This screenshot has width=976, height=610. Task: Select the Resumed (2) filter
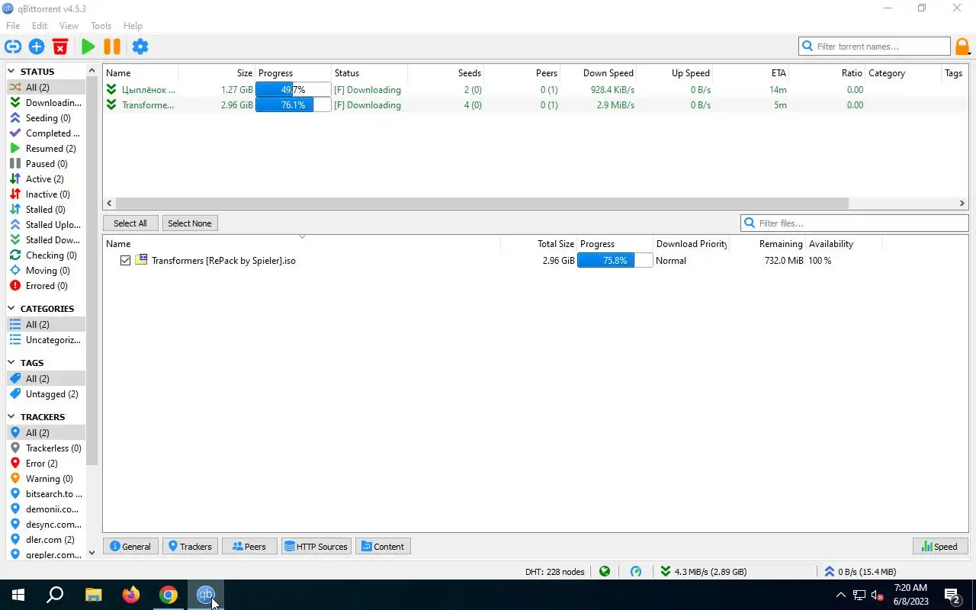point(46,149)
